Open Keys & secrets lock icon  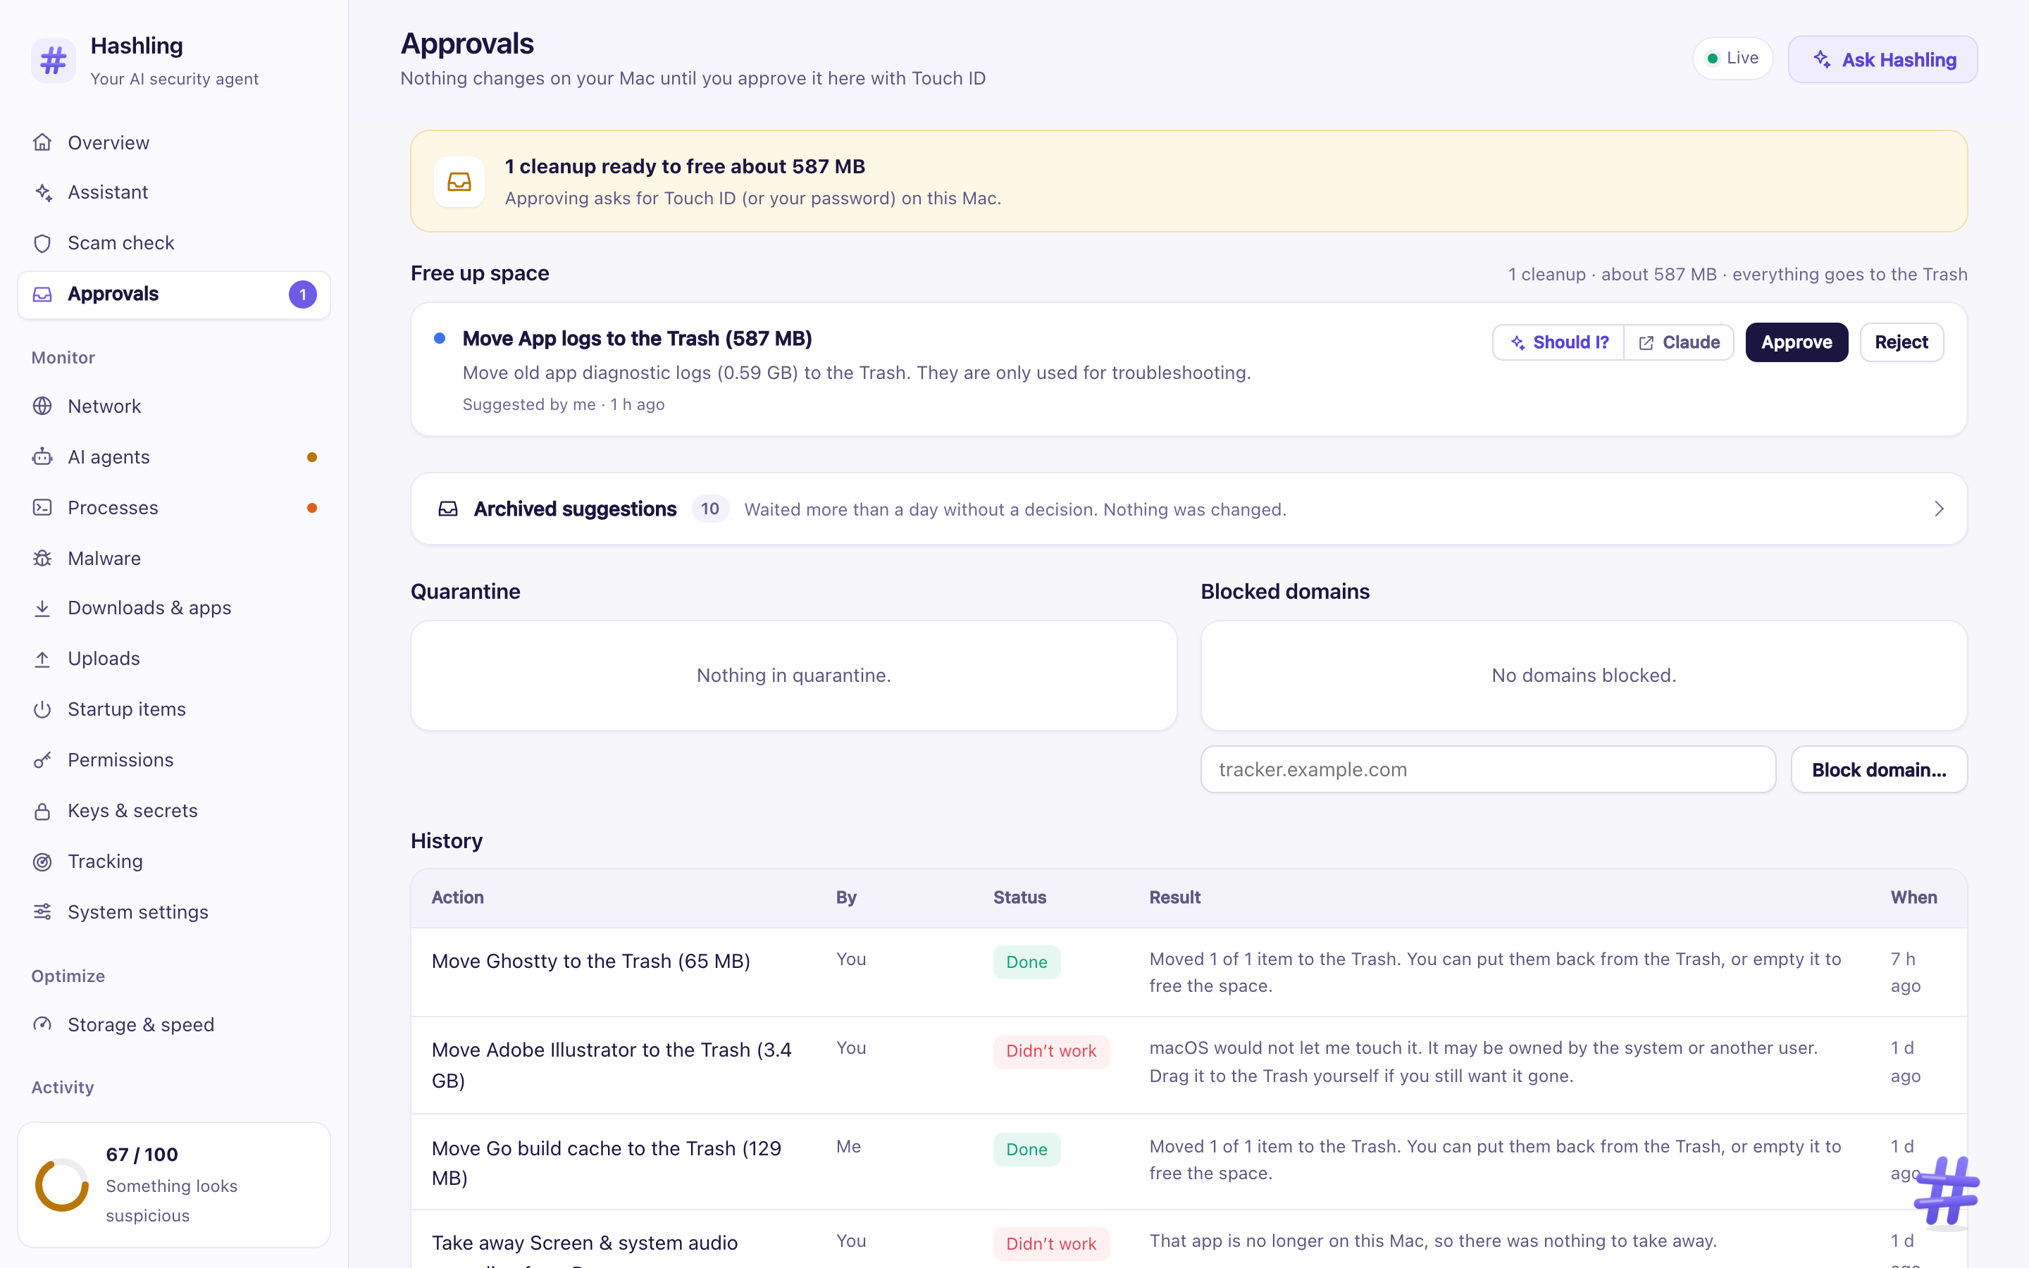[x=43, y=811]
